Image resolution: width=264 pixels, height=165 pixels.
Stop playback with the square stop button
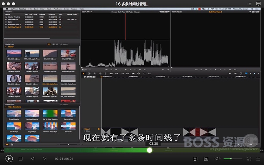click(20, 159)
